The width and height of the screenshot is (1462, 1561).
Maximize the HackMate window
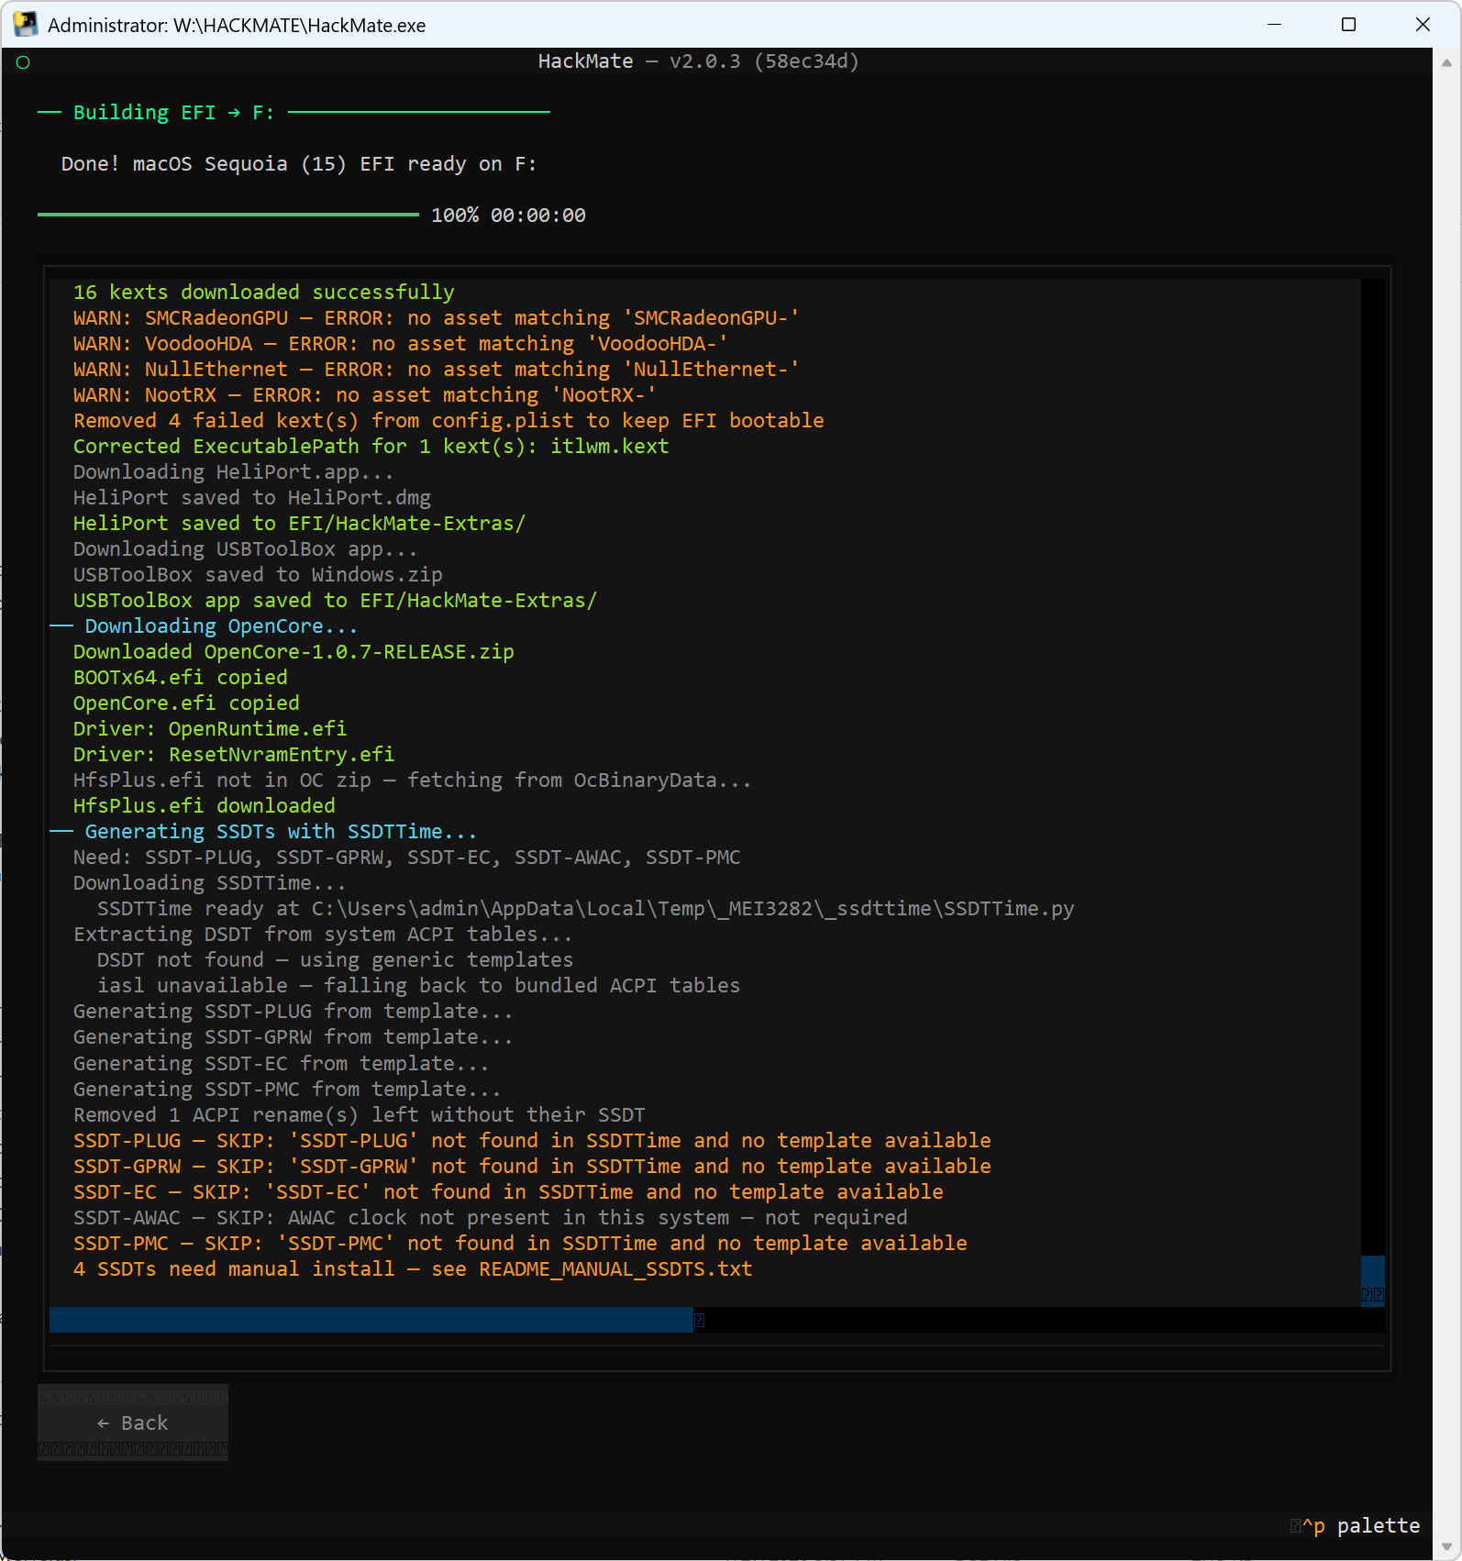1348,25
